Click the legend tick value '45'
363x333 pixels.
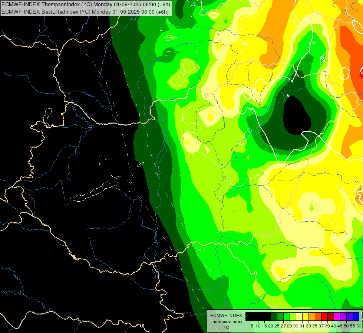click(x=340, y=326)
